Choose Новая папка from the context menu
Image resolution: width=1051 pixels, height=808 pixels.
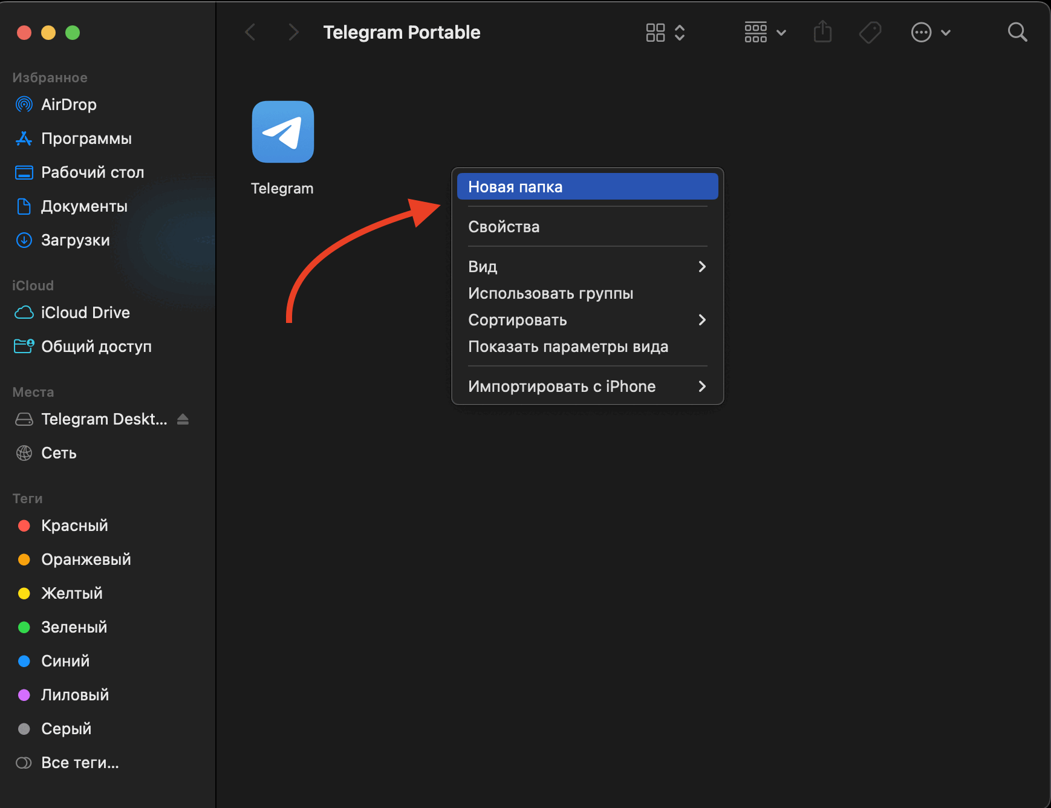point(587,187)
